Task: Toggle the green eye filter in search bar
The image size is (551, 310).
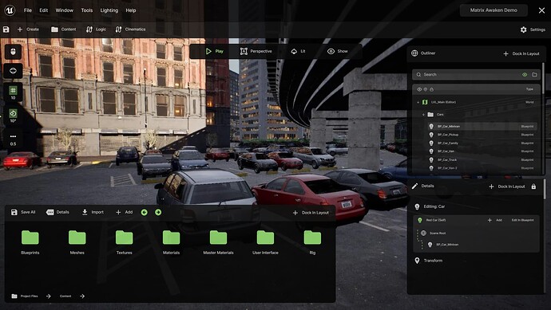Action: tap(525, 74)
